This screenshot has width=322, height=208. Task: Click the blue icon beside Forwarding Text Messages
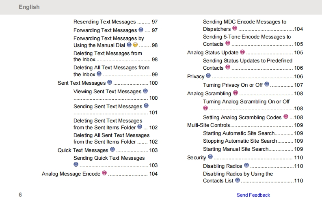pyautogui.click(x=141, y=30)
